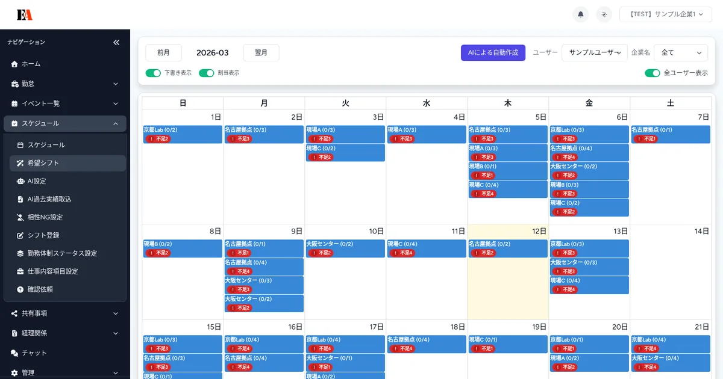Click the notification bell icon
723x379 pixels.
[x=580, y=14]
